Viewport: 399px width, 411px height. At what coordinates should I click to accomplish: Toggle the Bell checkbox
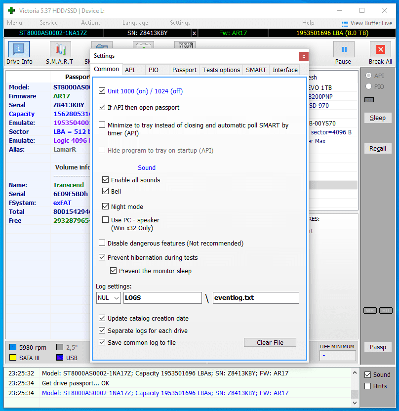[105, 191]
